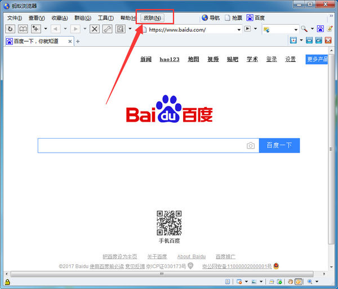Open the 收藏(A) menu
This screenshot has width=338, height=289.
60,18
